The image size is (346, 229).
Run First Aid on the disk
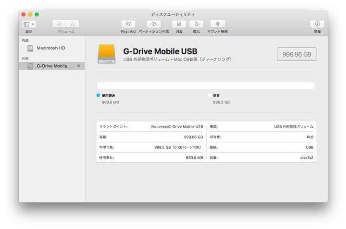(128, 24)
